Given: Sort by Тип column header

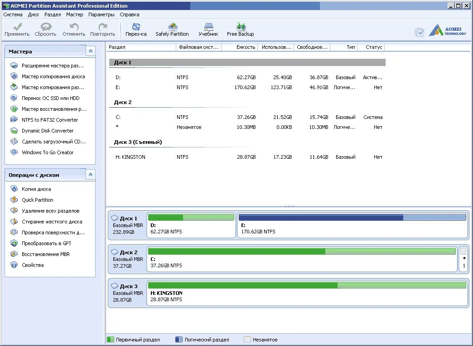Looking at the screenshot, I should click(x=344, y=47).
